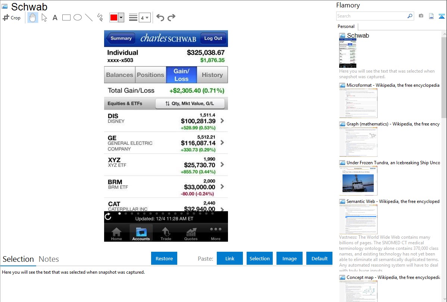The height and width of the screenshot is (302, 447).
Task: Choose the text annotation tool
Action: 55,18
